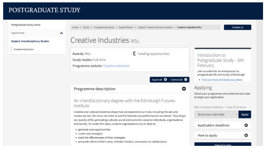The width and height of the screenshot is (265, 149).
Task: Click the Featured funding bar
Action: [223, 144]
